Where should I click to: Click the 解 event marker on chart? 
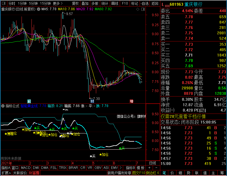point(29,101)
